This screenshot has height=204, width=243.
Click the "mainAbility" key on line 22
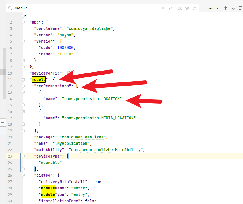click(x=49, y=150)
